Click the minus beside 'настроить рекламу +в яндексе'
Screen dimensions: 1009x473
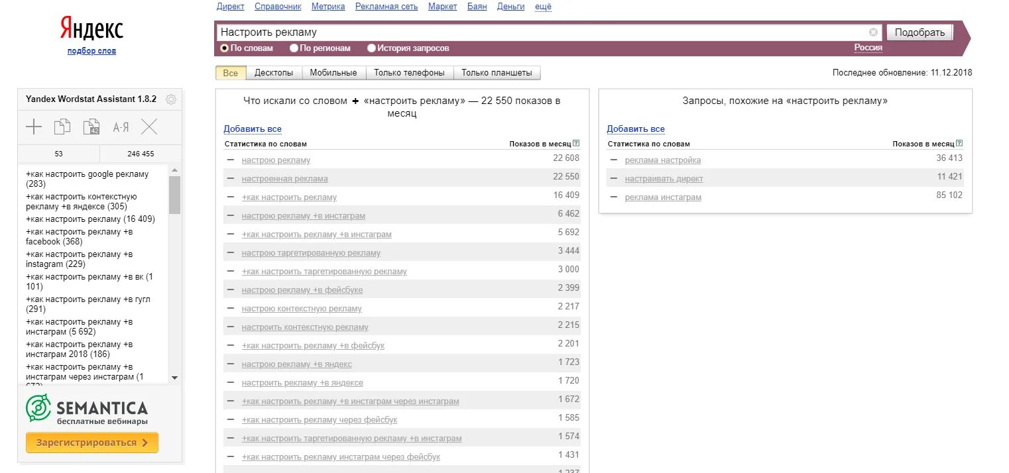[x=231, y=382]
